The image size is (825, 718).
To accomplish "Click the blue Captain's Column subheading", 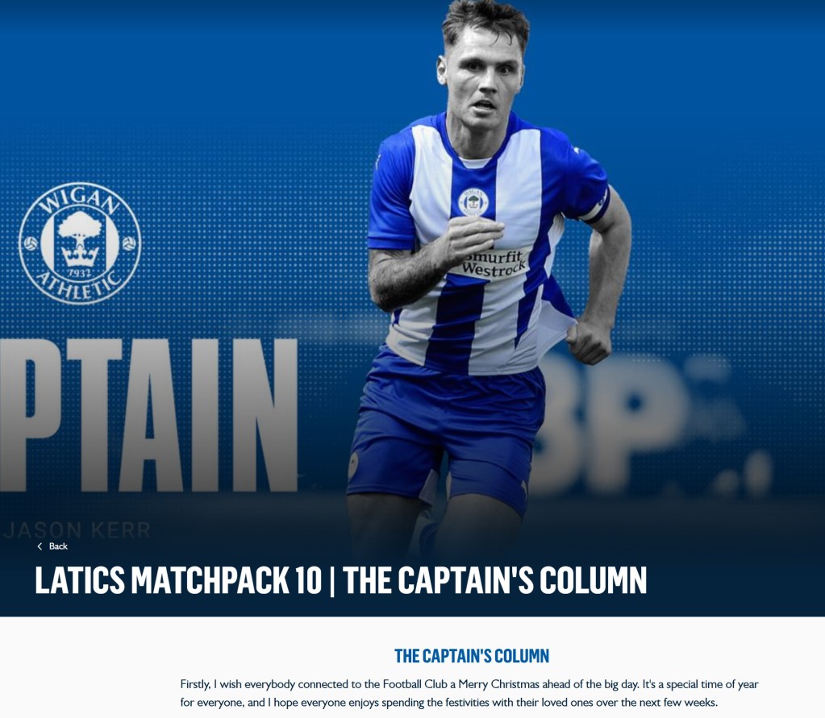I will coord(472,656).
